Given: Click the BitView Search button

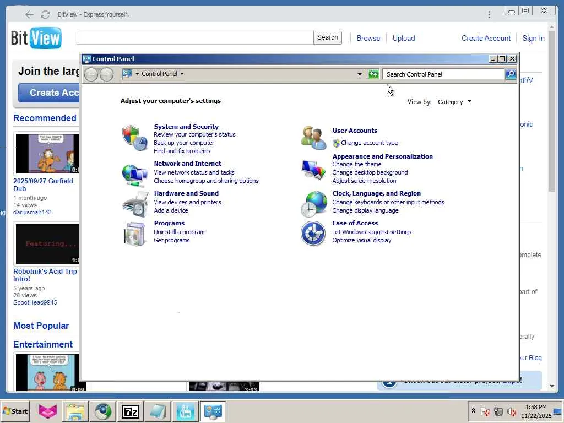Looking at the screenshot, I should 327,37.
